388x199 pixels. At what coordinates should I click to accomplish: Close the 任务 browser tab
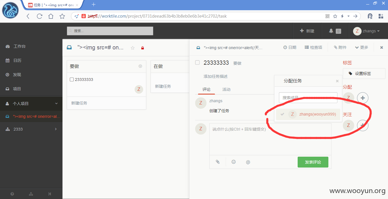77,5
